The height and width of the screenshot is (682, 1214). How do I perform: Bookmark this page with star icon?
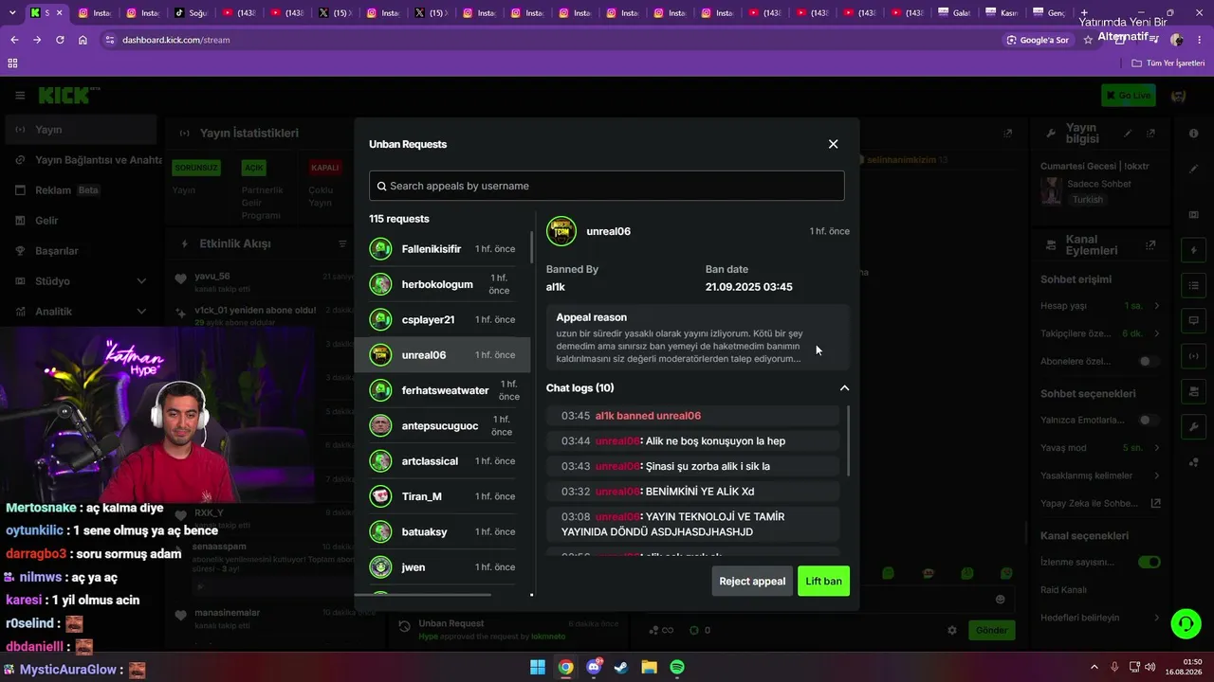tap(1088, 40)
